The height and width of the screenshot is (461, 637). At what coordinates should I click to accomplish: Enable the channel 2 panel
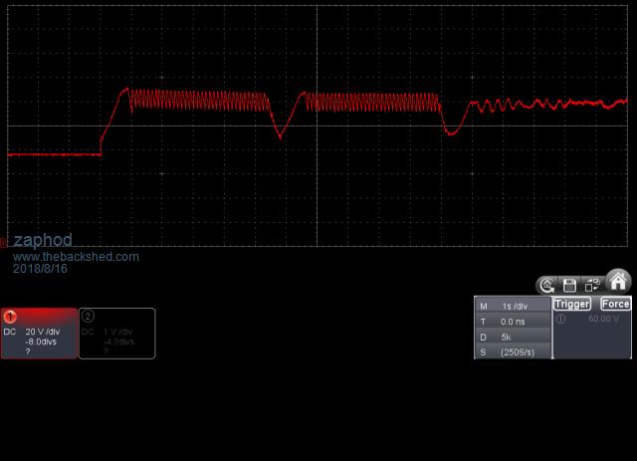[x=116, y=333]
